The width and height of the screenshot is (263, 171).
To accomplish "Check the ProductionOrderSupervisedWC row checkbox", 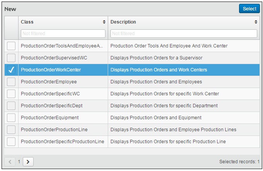I will point(11,58).
